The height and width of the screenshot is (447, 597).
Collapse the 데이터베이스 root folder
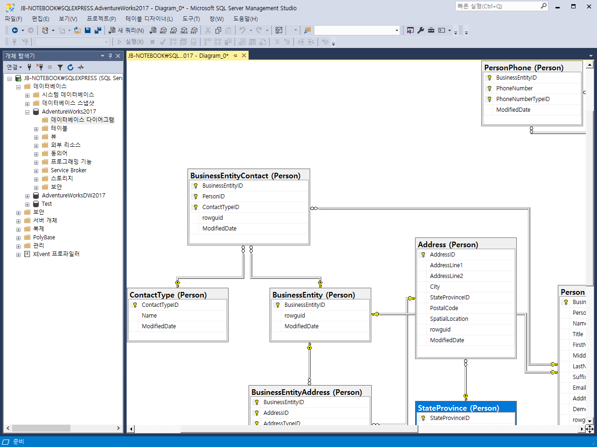point(18,87)
